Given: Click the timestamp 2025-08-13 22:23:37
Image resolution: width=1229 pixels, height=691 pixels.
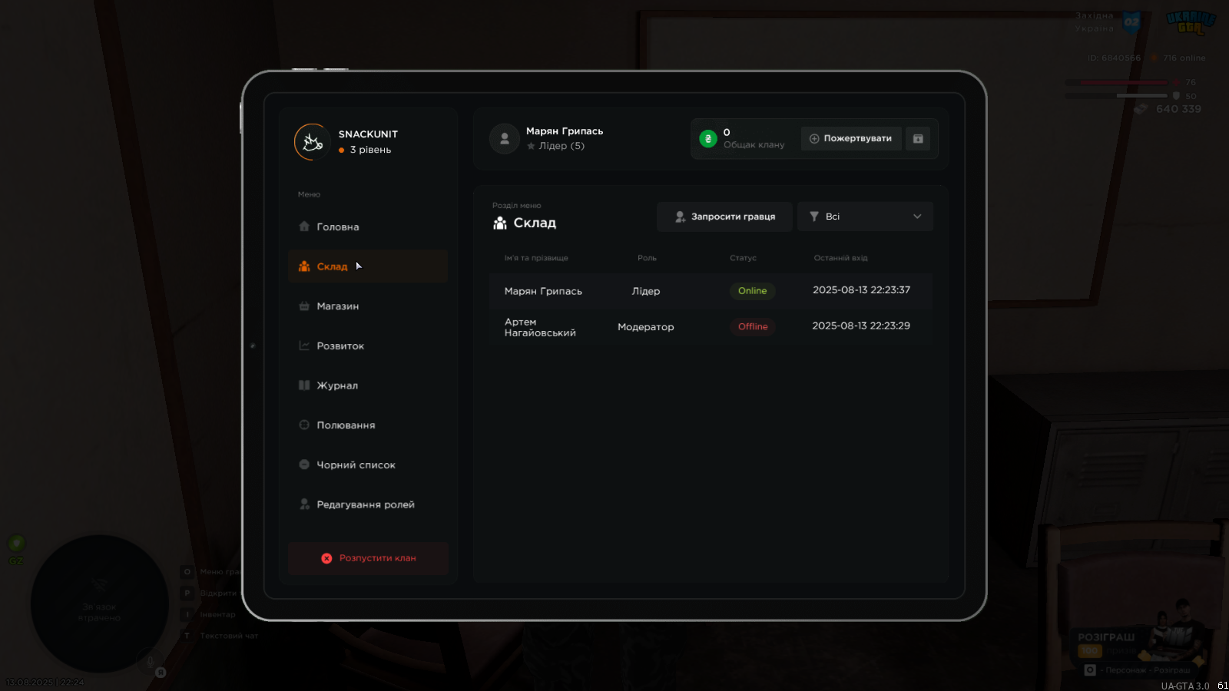Looking at the screenshot, I should click(861, 290).
